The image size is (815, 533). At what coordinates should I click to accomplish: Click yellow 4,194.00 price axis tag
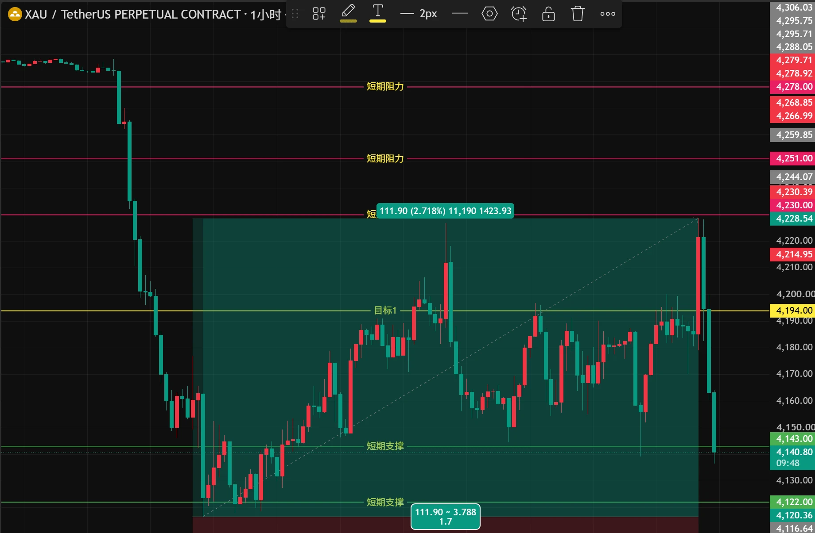(x=793, y=311)
